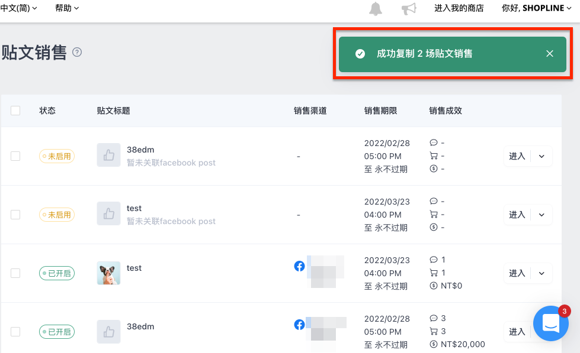Open the 你好, SHOPLINE account menu
580x353 pixels.
coord(536,8)
